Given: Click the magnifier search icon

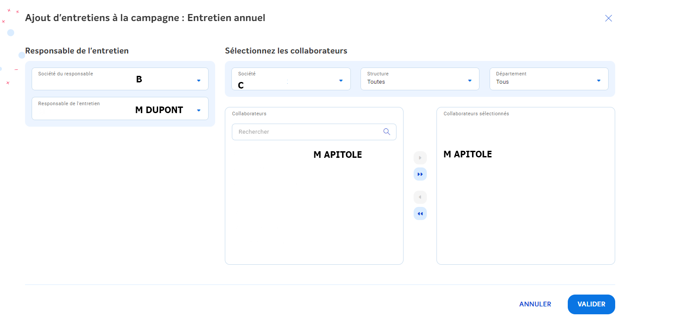Looking at the screenshot, I should pos(386,132).
